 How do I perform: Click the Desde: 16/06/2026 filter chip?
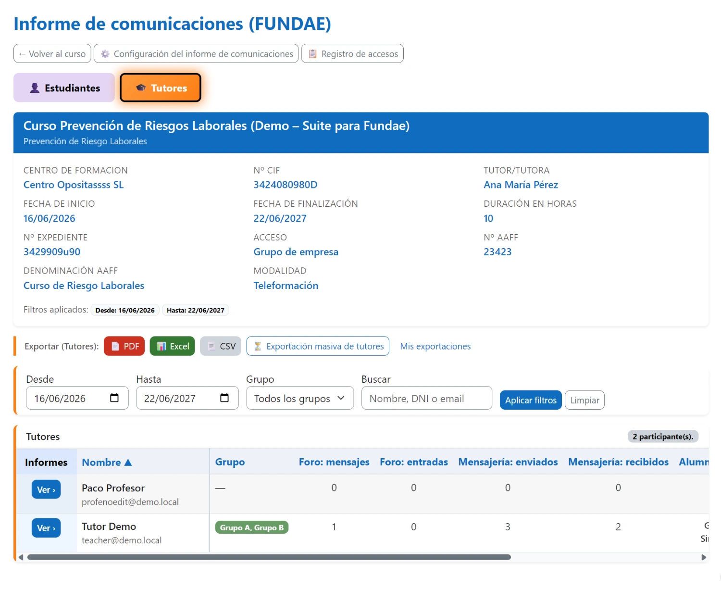125,310
